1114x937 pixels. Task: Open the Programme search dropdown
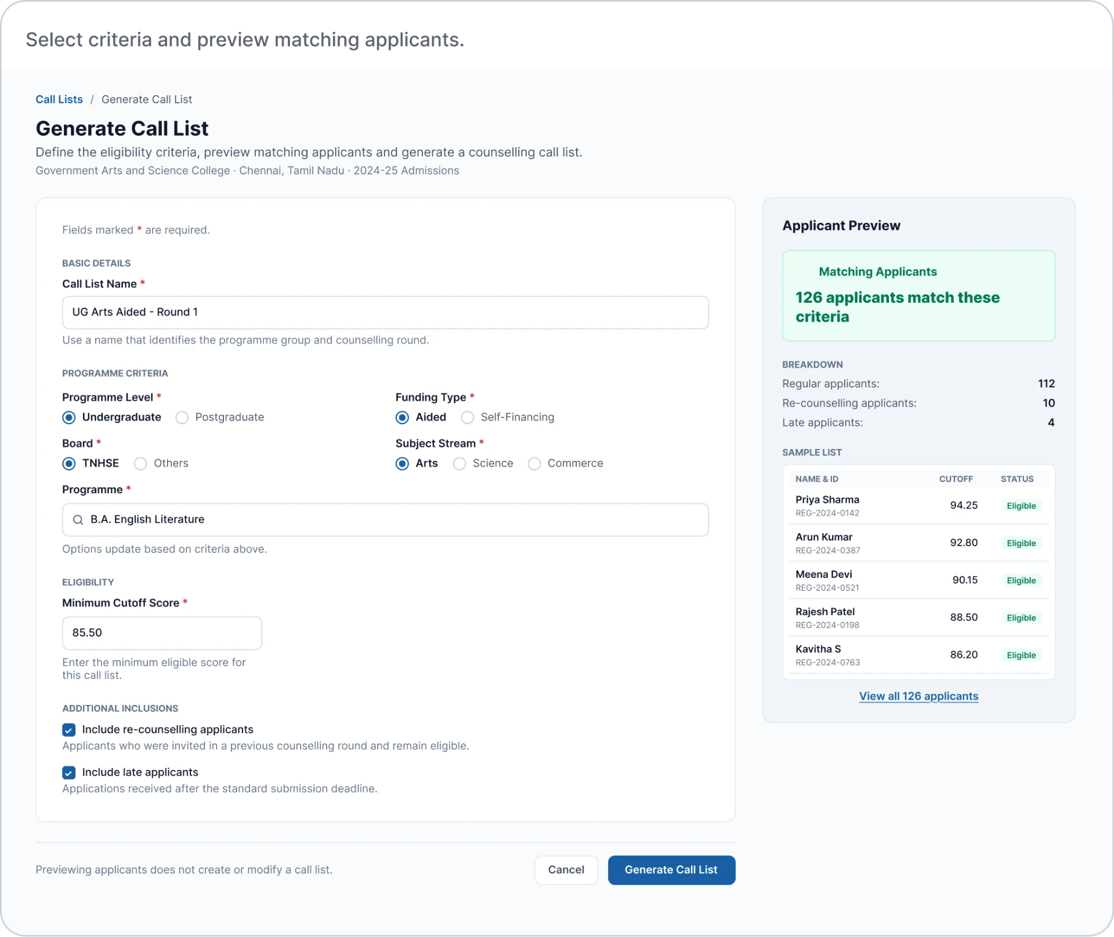point(385,520)
